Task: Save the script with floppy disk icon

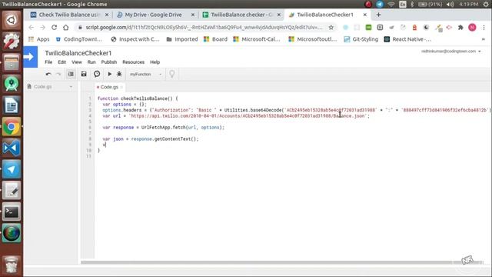Action: (x=84, y=74)
